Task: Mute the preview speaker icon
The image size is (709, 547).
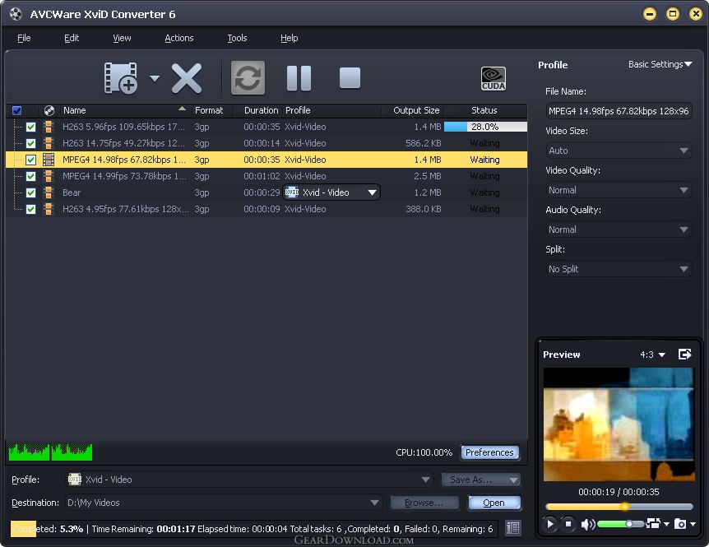Action: coord(587,524)
